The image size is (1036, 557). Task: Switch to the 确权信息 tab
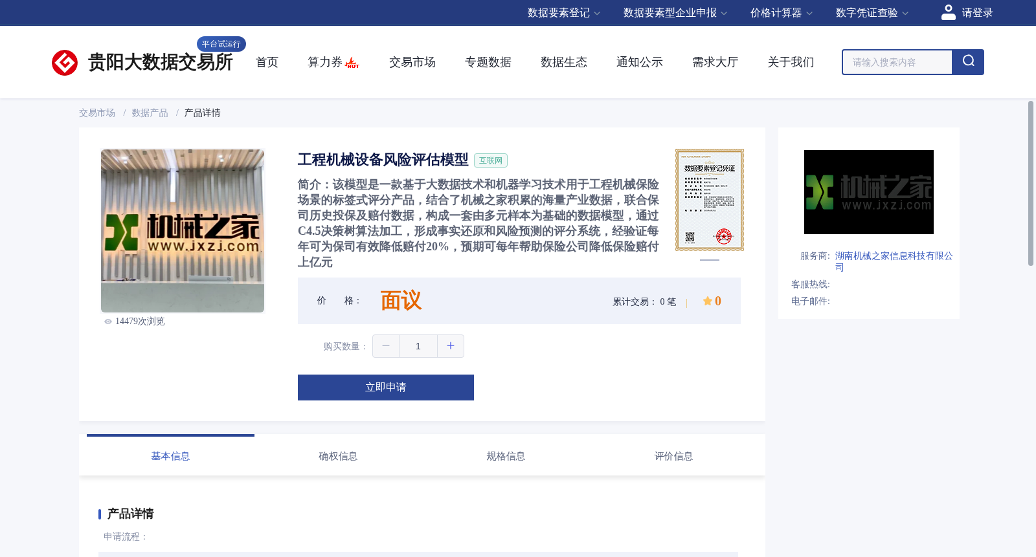point(338,456)
